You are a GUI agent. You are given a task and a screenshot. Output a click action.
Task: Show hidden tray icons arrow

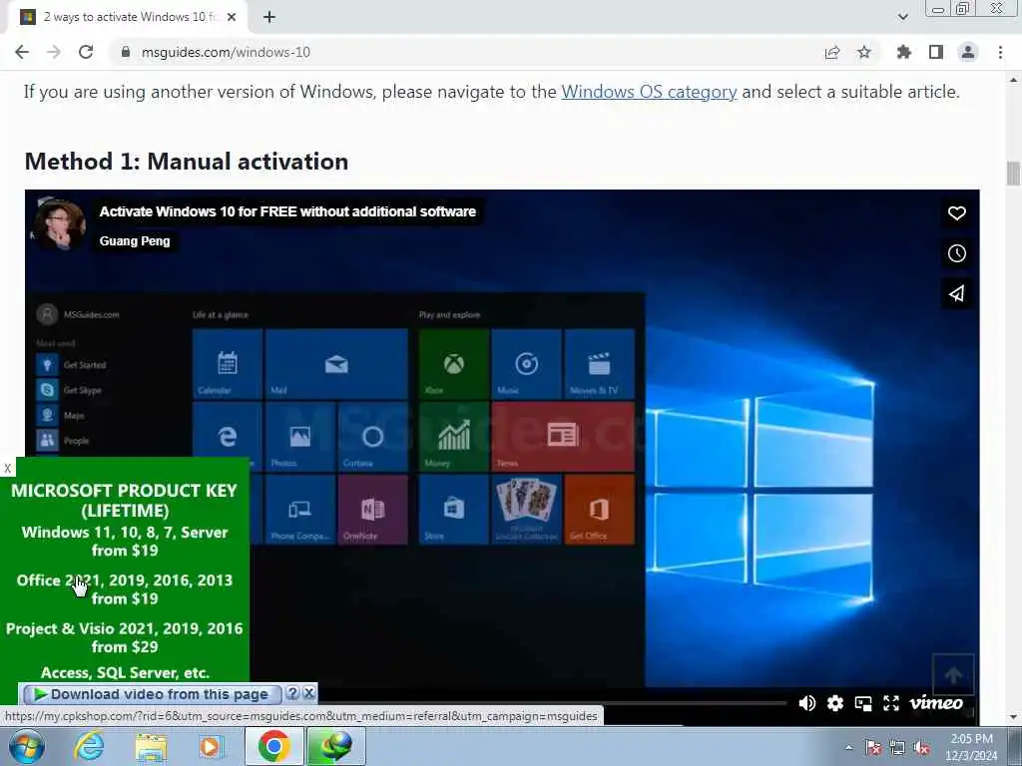(848, 747)
